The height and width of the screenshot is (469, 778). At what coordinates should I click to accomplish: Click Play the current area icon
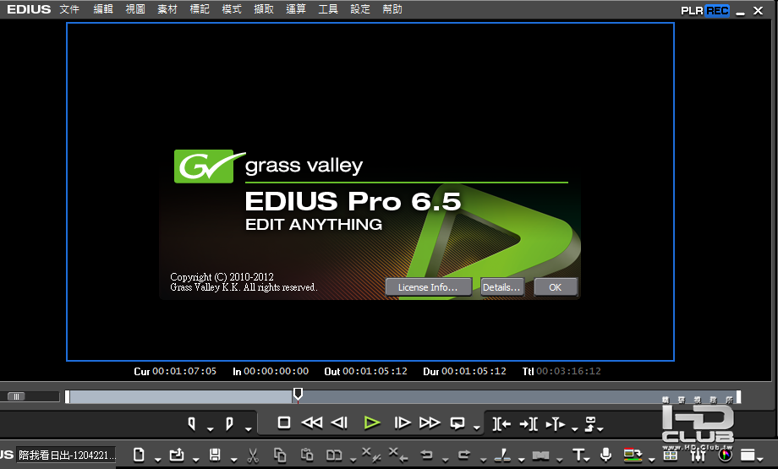(556, 424)
